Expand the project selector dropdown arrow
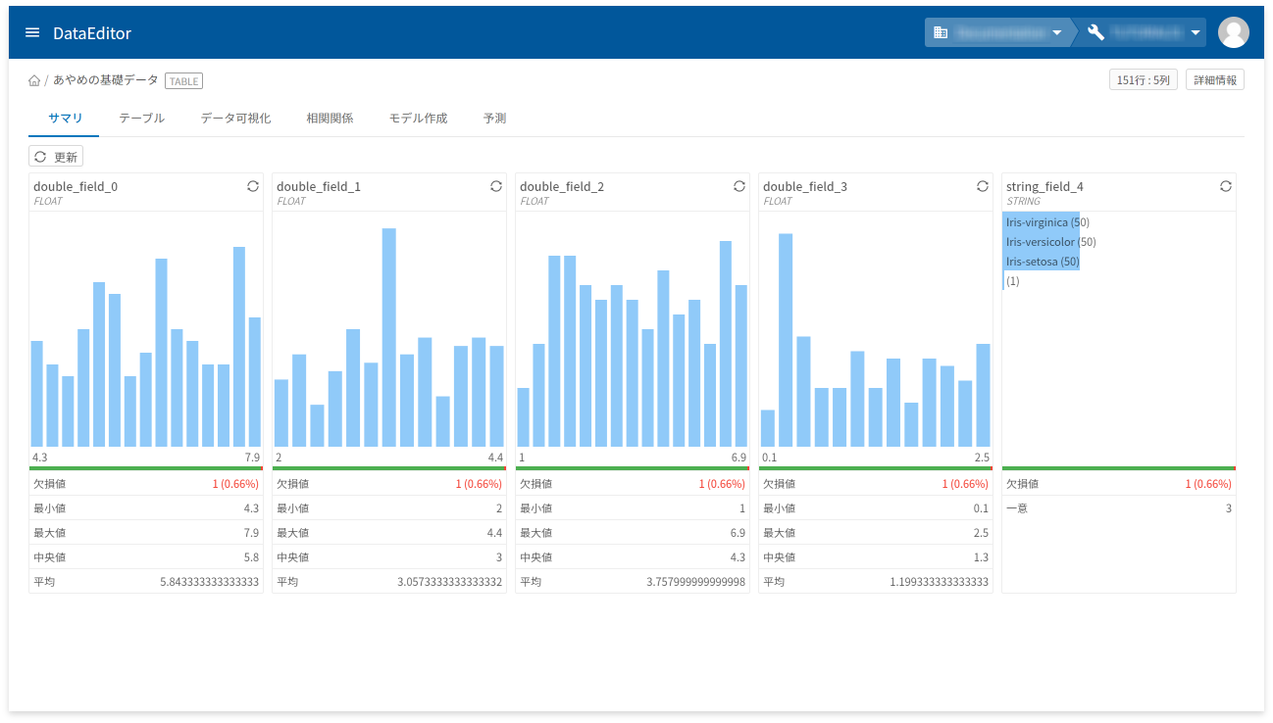Screen dimensions: 1273x723 pyautogui.click(x=1196, y=32)
